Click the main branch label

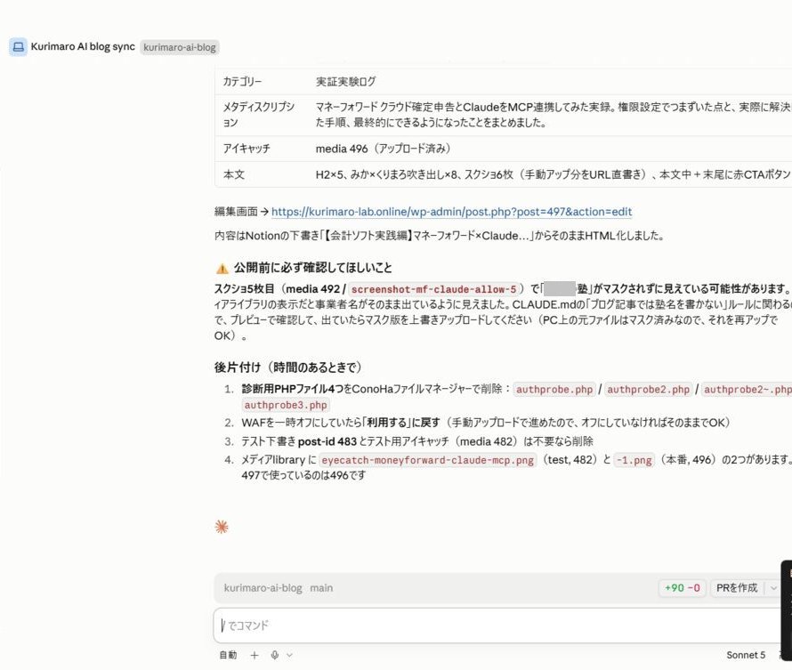pyautogui.click(x=321, y=588)
